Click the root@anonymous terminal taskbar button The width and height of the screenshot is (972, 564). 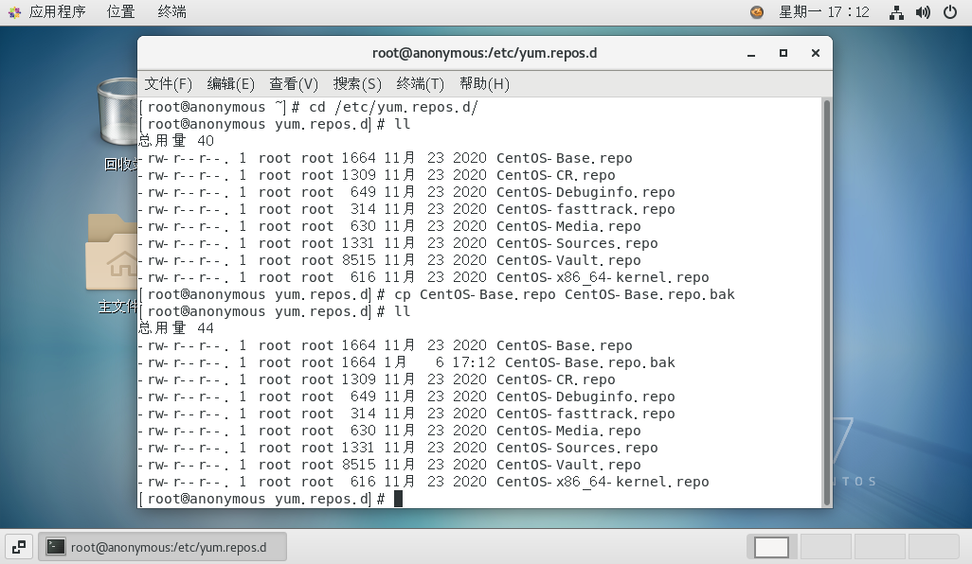coord(162,547)
